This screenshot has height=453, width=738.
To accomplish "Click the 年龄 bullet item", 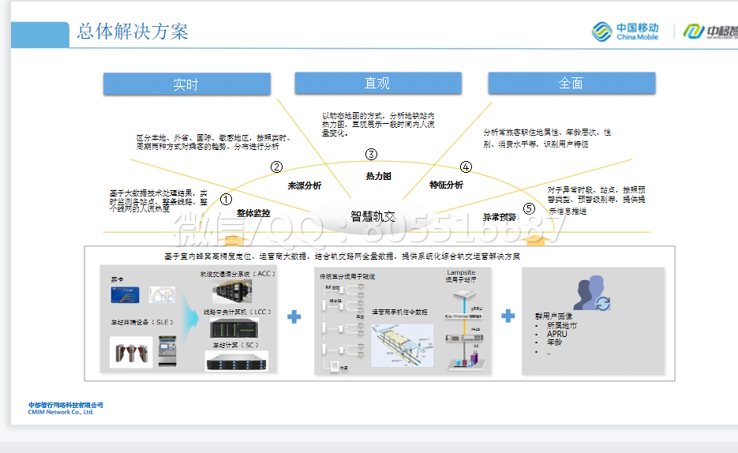I will coord(554,342).
